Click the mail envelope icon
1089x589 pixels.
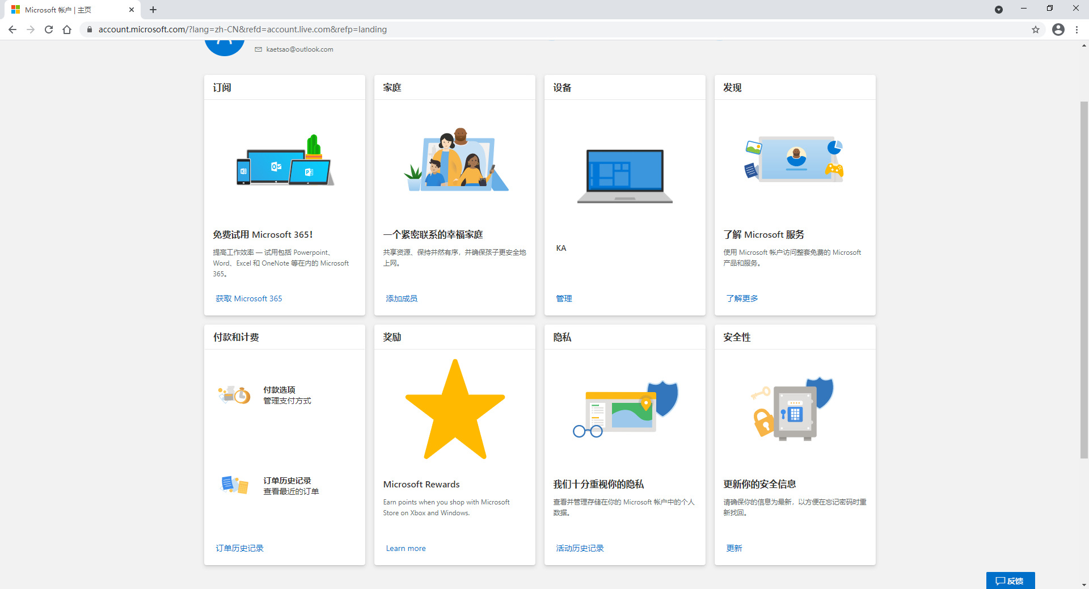point(259,49)
